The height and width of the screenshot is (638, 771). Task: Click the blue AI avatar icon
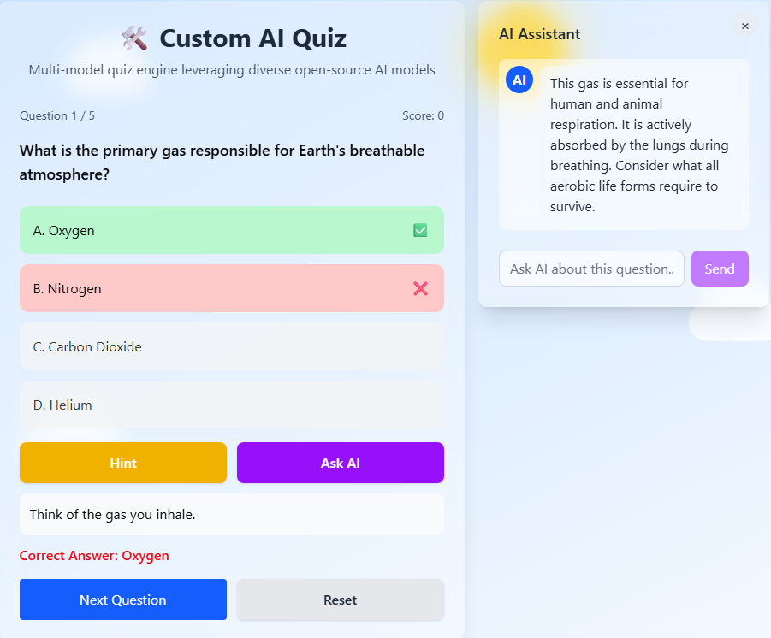519,80
